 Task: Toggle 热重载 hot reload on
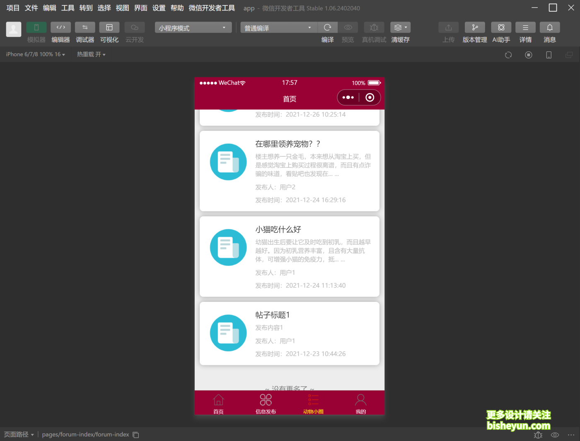point(91,54)
